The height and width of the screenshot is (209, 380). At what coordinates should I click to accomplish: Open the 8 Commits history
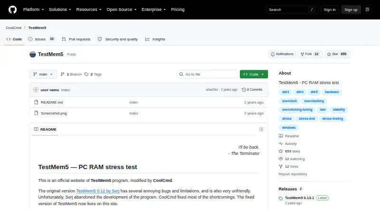(252, 90)
